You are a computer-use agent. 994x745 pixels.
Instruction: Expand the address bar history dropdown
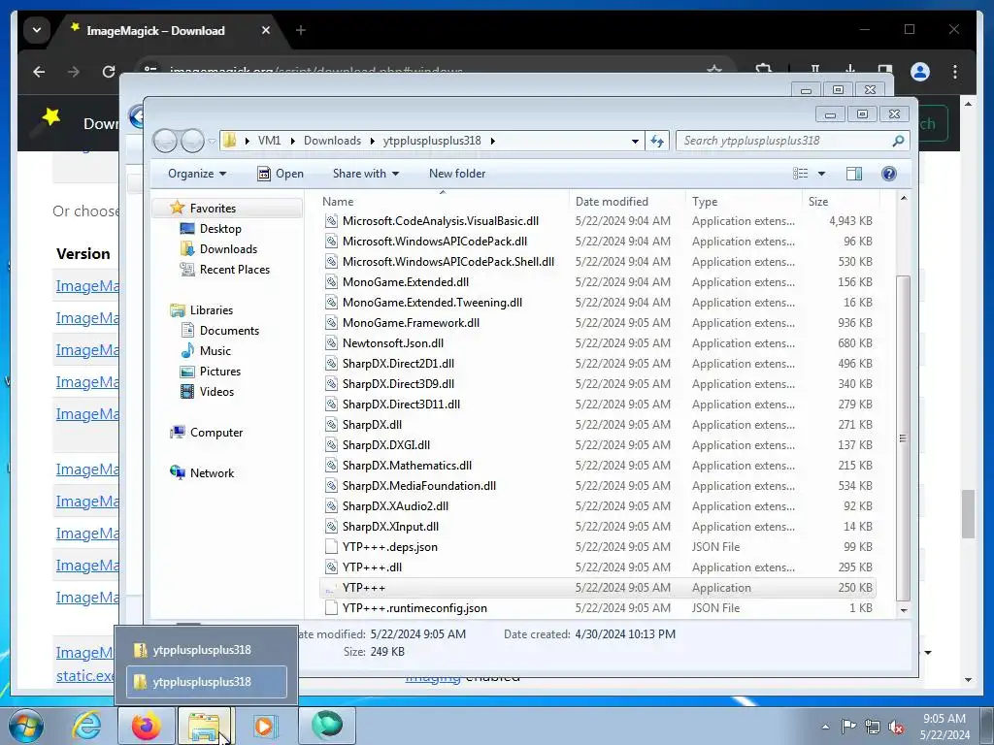tap(635, 142)
